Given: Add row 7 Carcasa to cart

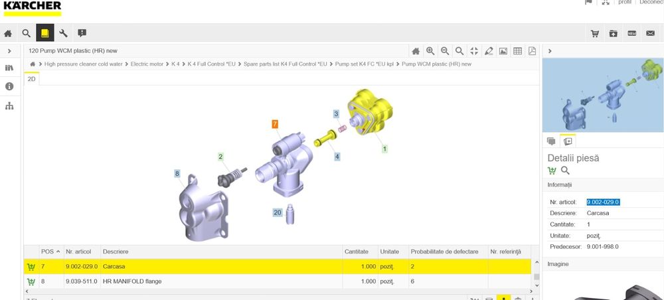Looking at the screenshot, I should [x=31, y=267].
